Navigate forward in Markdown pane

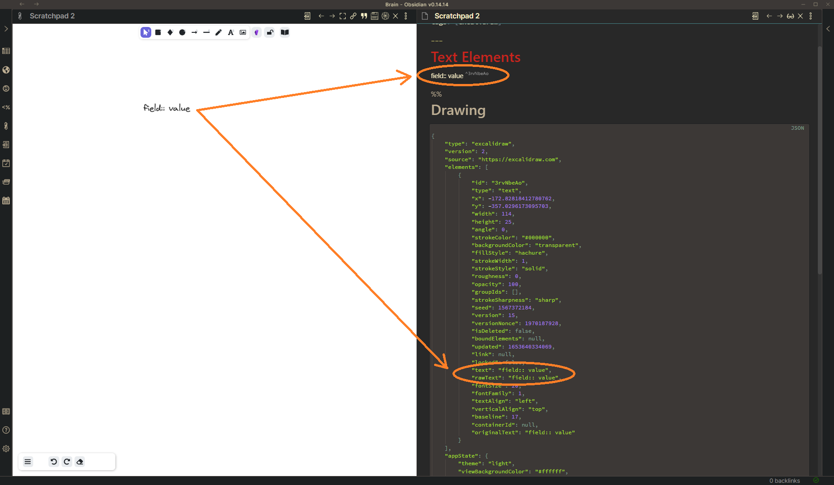click(x=780, y=16)
